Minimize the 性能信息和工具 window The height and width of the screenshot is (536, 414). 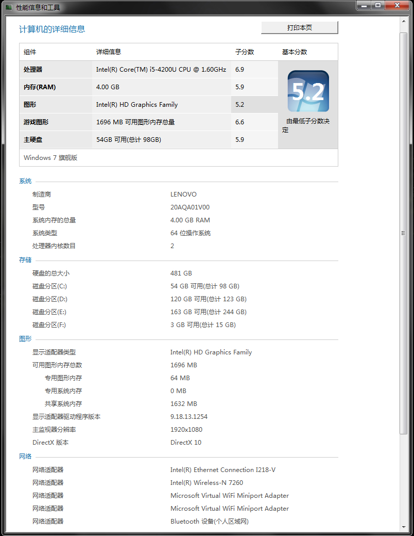tap(364, 6)
